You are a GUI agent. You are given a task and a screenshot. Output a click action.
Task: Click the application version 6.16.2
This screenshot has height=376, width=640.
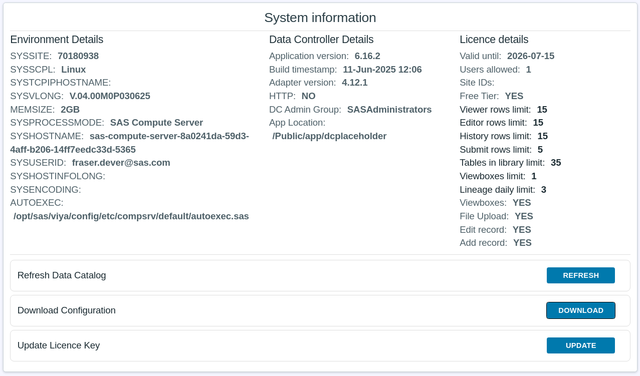[x=367, y=56]
